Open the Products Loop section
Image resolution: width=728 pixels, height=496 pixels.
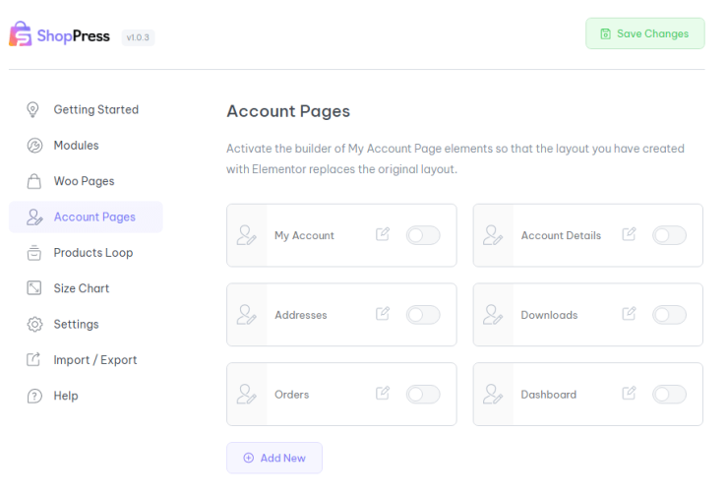[86, 253]
